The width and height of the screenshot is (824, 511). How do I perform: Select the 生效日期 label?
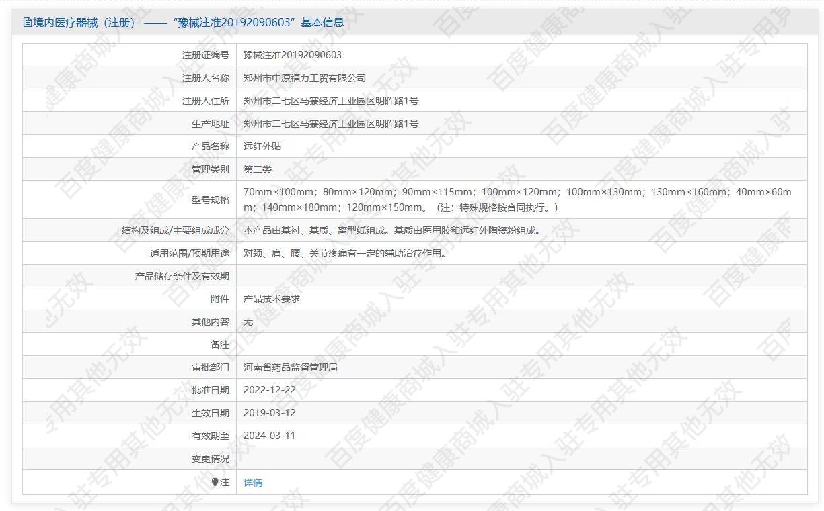211,413
